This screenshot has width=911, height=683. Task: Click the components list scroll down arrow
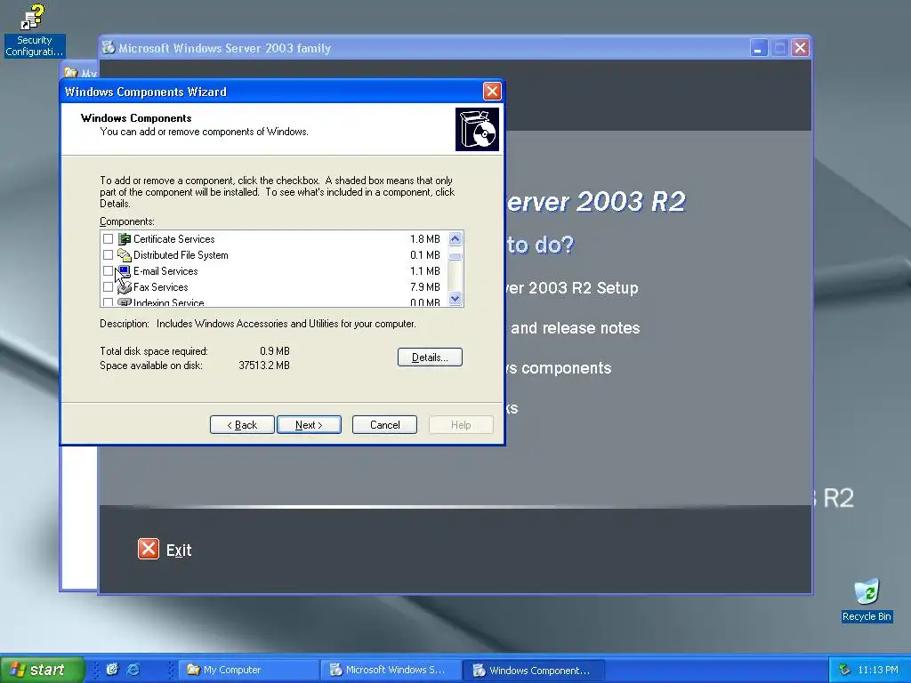[455, 299]
